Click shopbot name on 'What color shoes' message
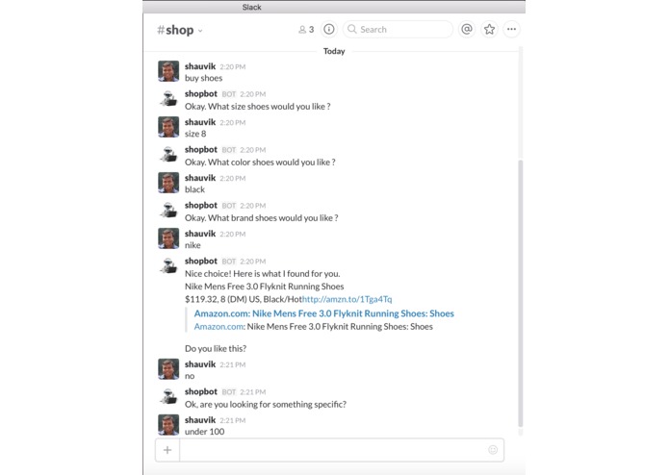 click(201, 150)
